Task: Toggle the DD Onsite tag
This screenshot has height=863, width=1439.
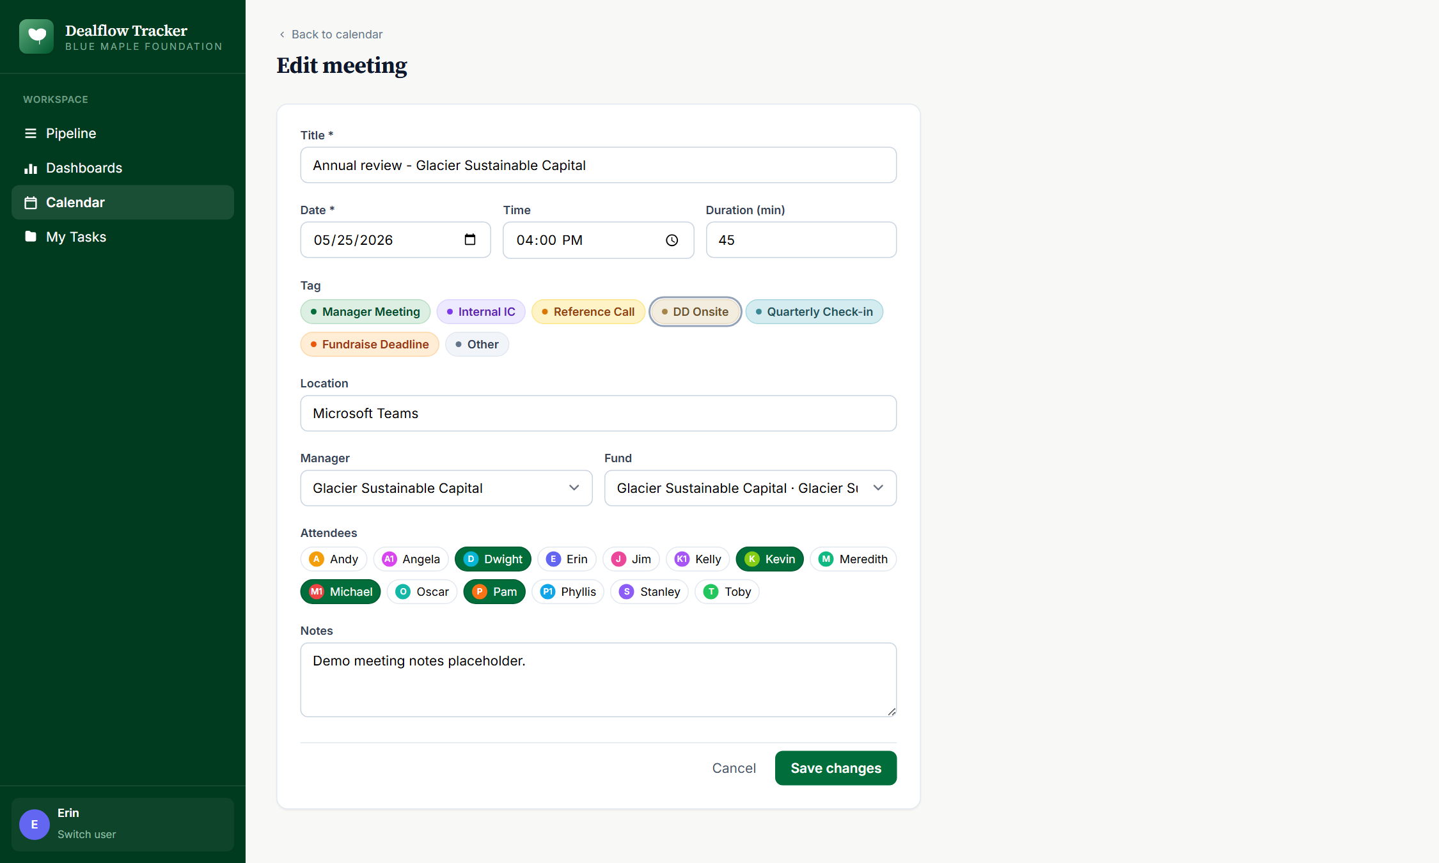Action: click(695, 312)
